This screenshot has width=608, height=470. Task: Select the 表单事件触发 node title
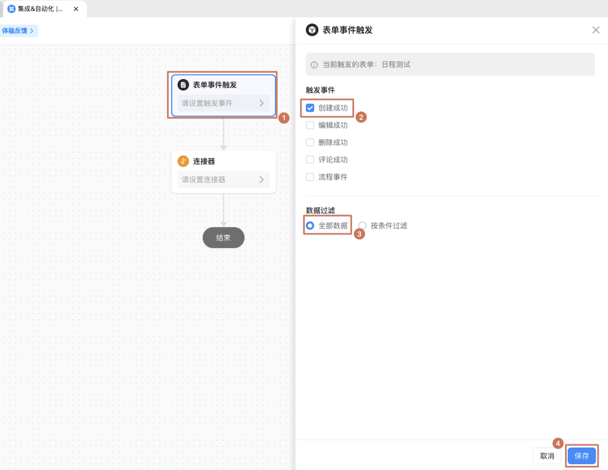[215, 84]
